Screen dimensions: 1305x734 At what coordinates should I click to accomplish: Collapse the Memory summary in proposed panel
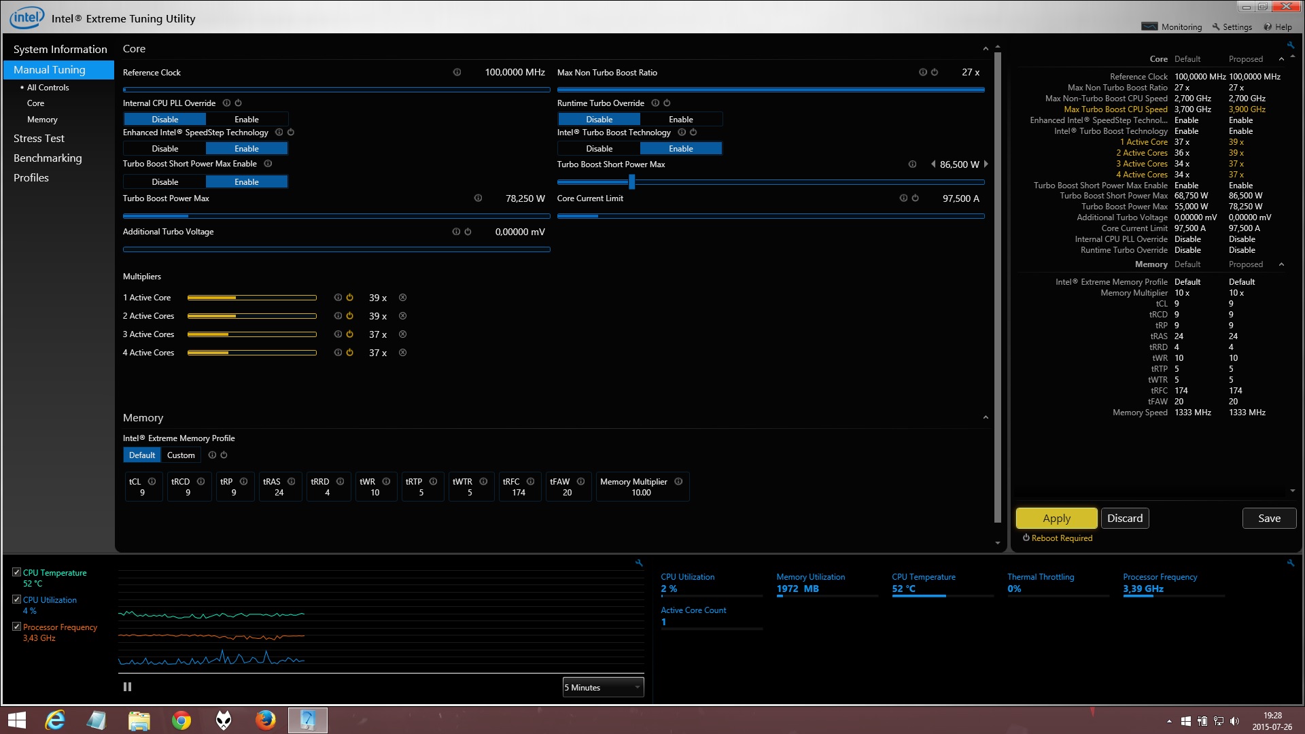point(1281,264)
